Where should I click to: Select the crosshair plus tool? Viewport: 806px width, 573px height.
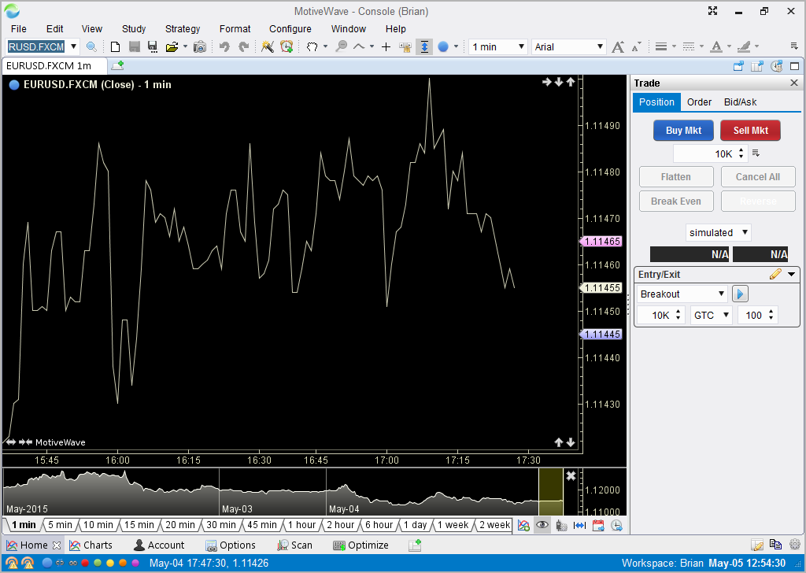[386, 46]
